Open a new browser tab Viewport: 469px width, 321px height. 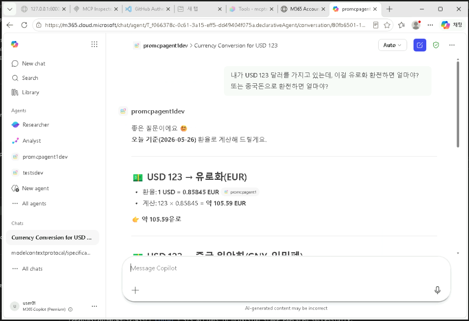point(389,9)
